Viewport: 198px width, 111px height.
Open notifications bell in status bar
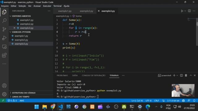pyautogui.click(x=194, y=101)
